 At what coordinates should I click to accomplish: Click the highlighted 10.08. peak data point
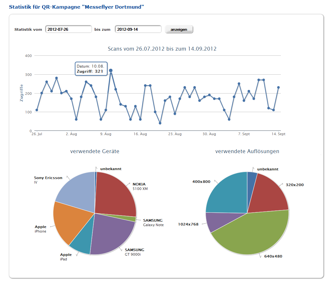[x=111, y=70]
